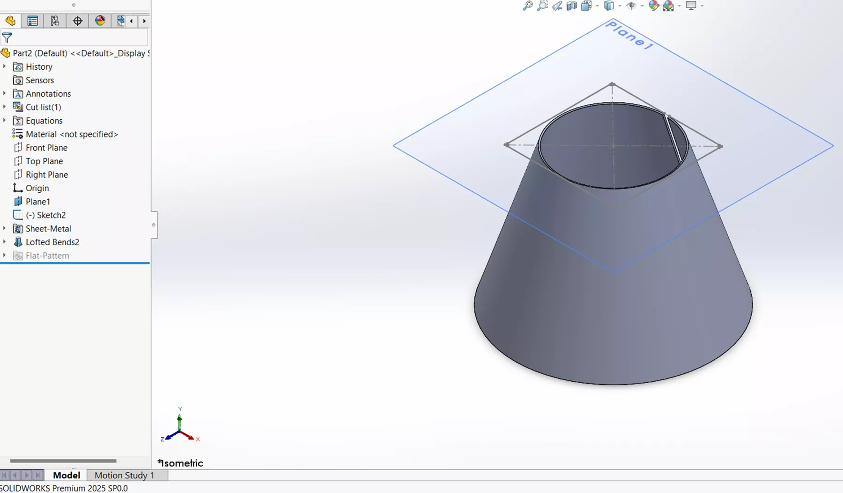Click the Section View icon
Image resolution: width=843 pixels, height=493 pixels.
pyautogui.click(x=571, y=6)
